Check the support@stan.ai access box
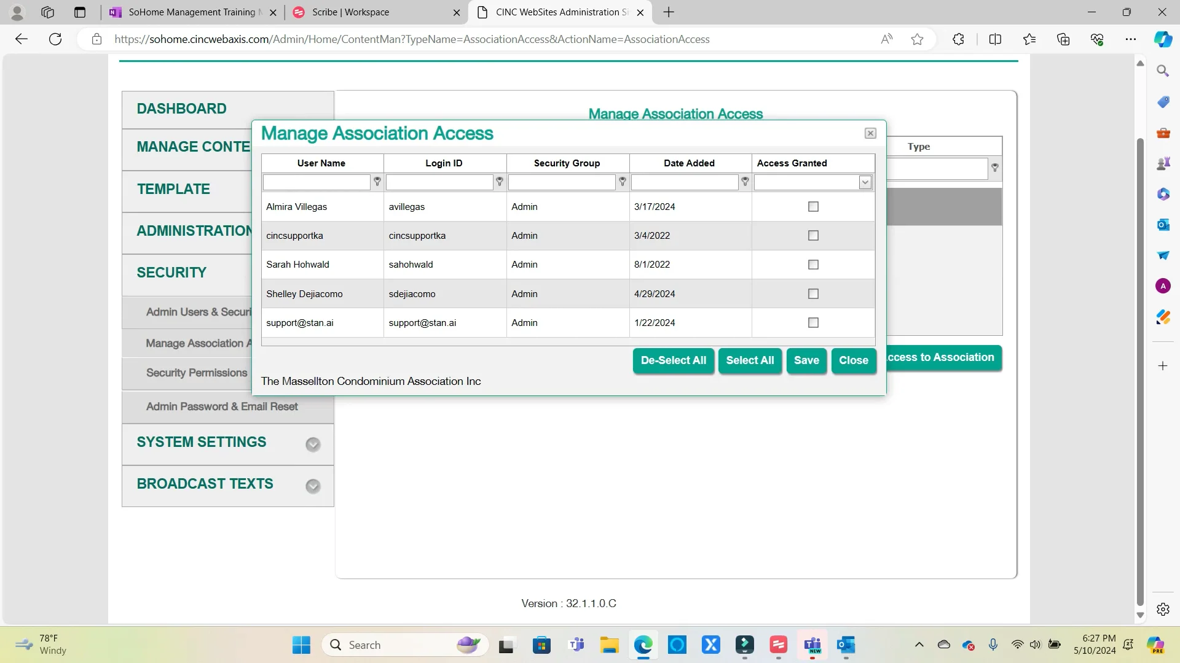This screenshot has height=663, width=1180. [x=812, y=322]
